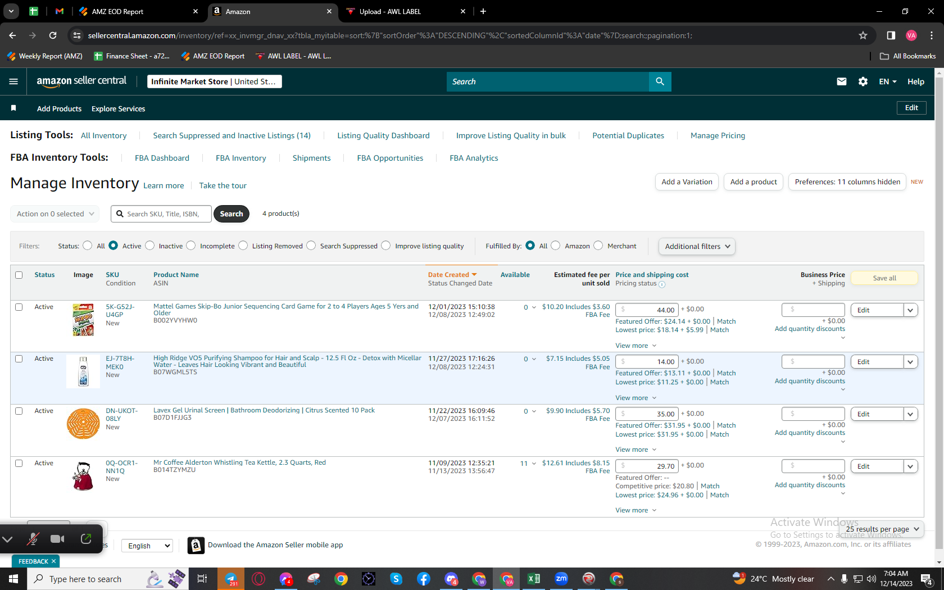
Task: Click the Add a product button
Action: tap(754, 181)
